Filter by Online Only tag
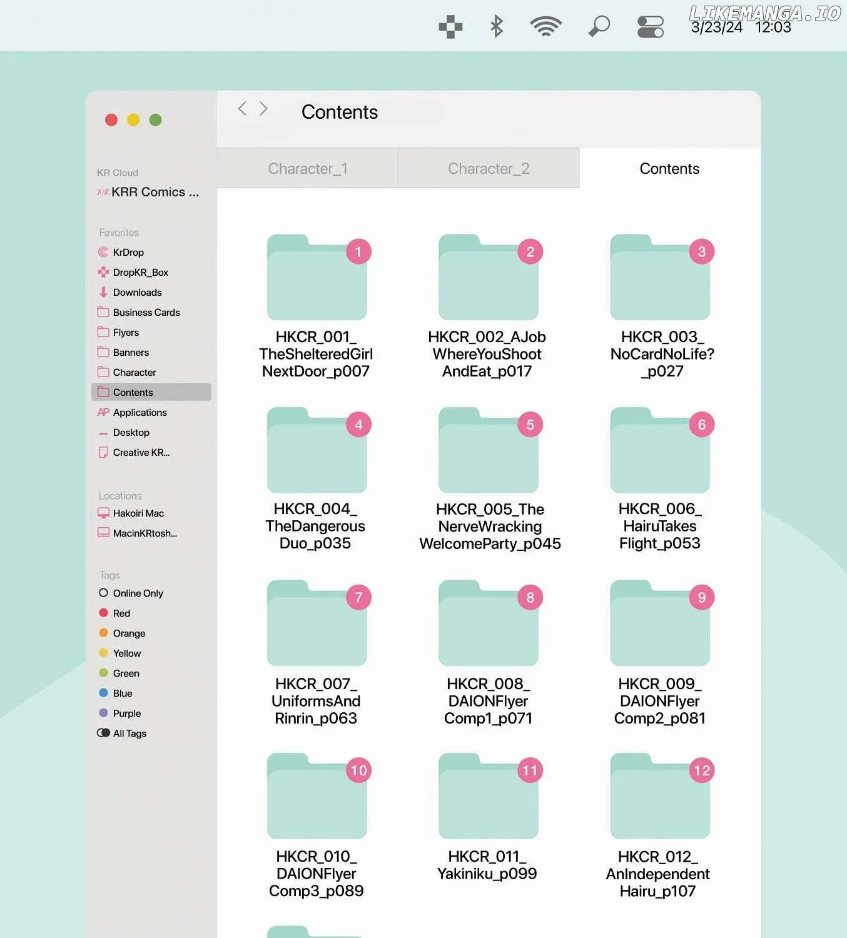Image resolution: width=847 pixels, height=938 pixels. click(x=151, y=593)
